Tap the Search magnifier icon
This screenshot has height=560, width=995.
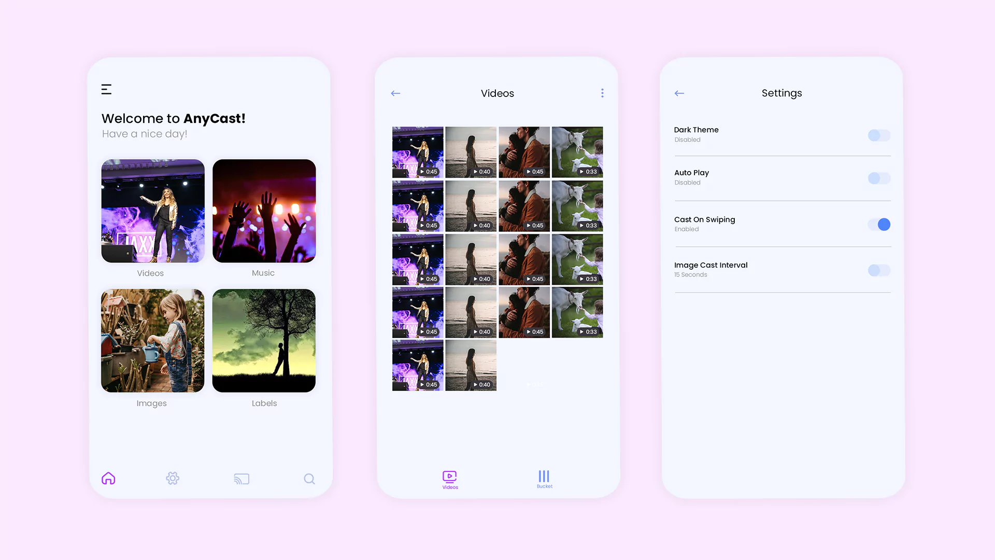tap(309, 479)
